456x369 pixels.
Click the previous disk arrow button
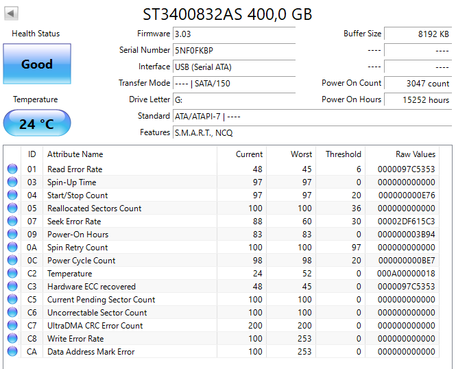click(x=12, y=14)
